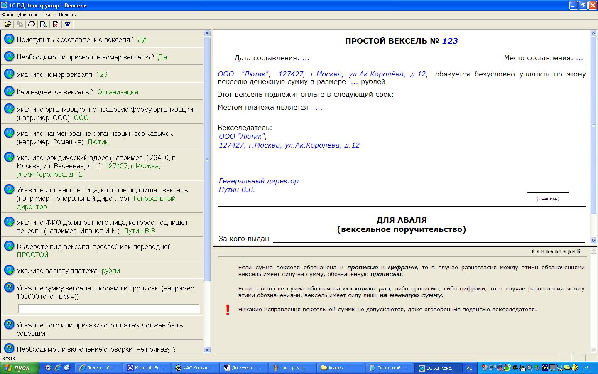Viewport: 598px width, 374px height.
Task: Click the icon beside 'Выберете вид векселя'
Action: [9, 246]
